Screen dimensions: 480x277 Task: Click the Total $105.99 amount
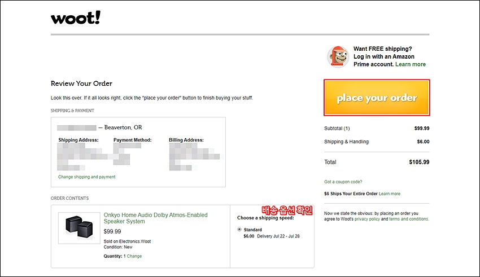point(419,162)
